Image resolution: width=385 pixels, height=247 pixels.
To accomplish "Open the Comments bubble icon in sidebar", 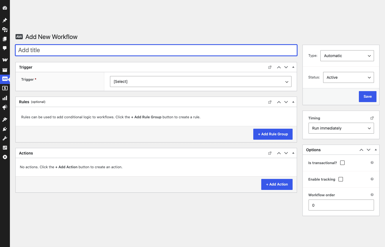I will coord(5,48).
